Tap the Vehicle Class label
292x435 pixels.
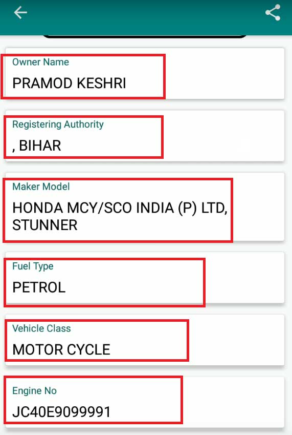click(x=41, y=328)
